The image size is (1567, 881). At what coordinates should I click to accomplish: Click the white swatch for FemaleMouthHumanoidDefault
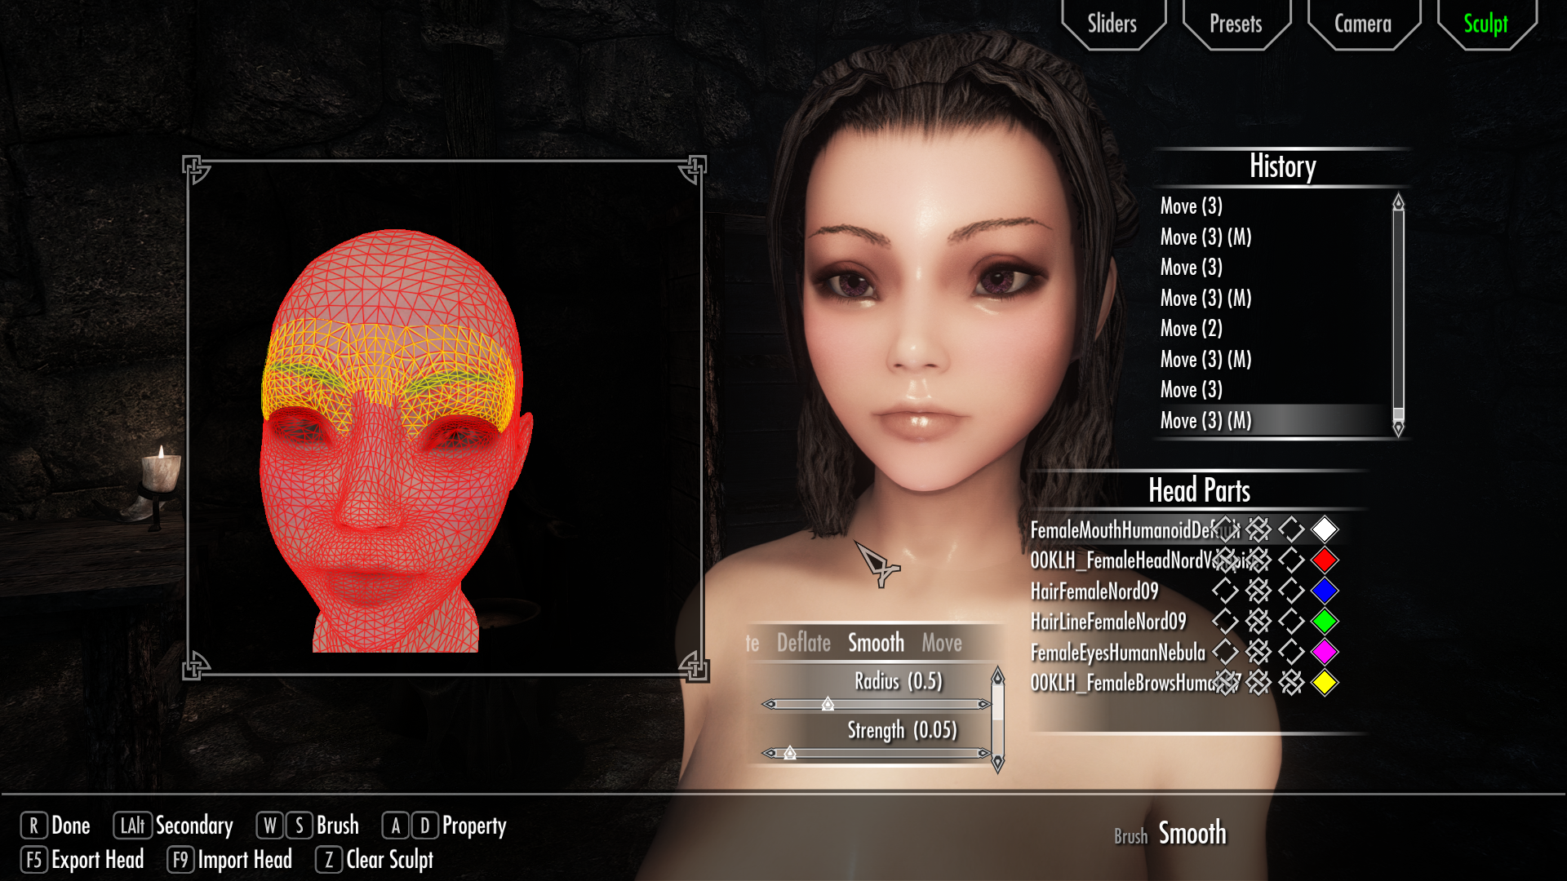pos(1325,529)
